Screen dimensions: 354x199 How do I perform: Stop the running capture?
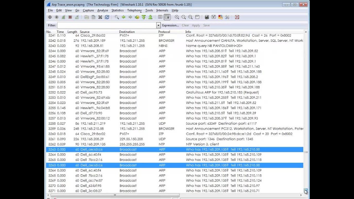coord(70,17)
